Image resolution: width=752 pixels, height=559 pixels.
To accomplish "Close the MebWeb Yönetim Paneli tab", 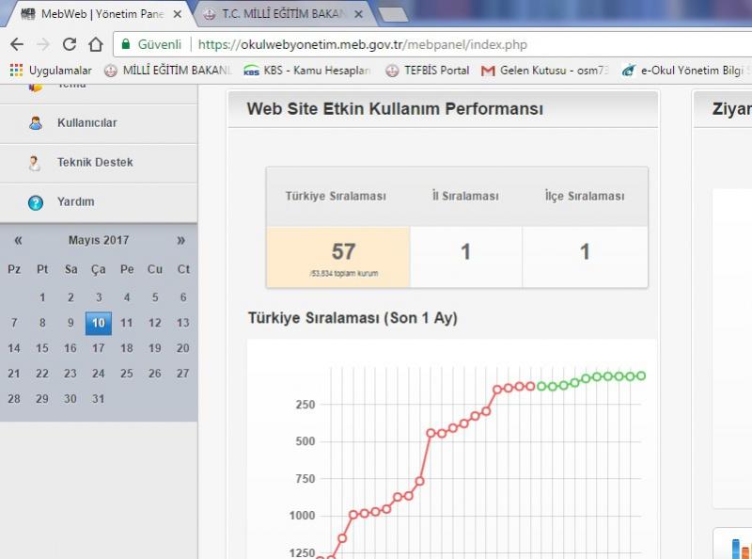I will 178,15.
